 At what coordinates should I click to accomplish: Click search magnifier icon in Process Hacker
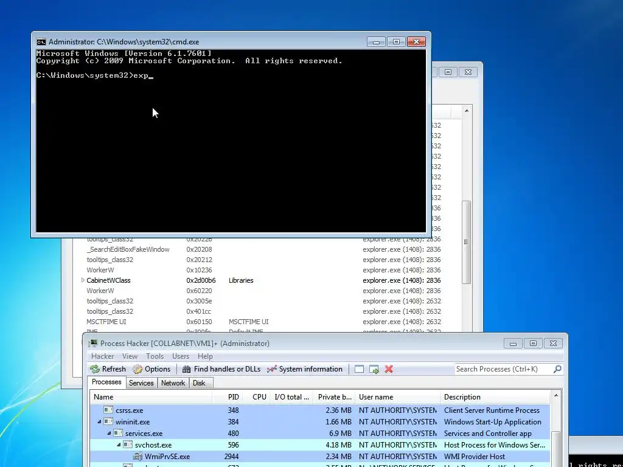point(557,369)
